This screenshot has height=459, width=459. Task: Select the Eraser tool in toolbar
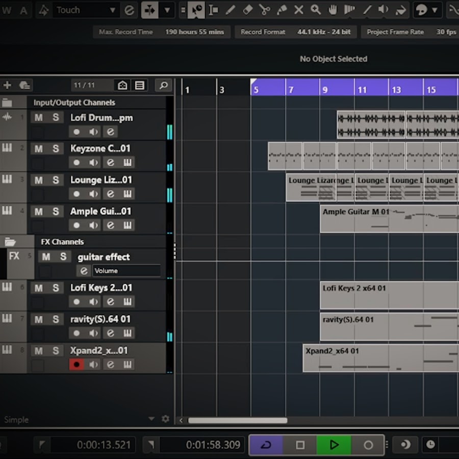247,10
